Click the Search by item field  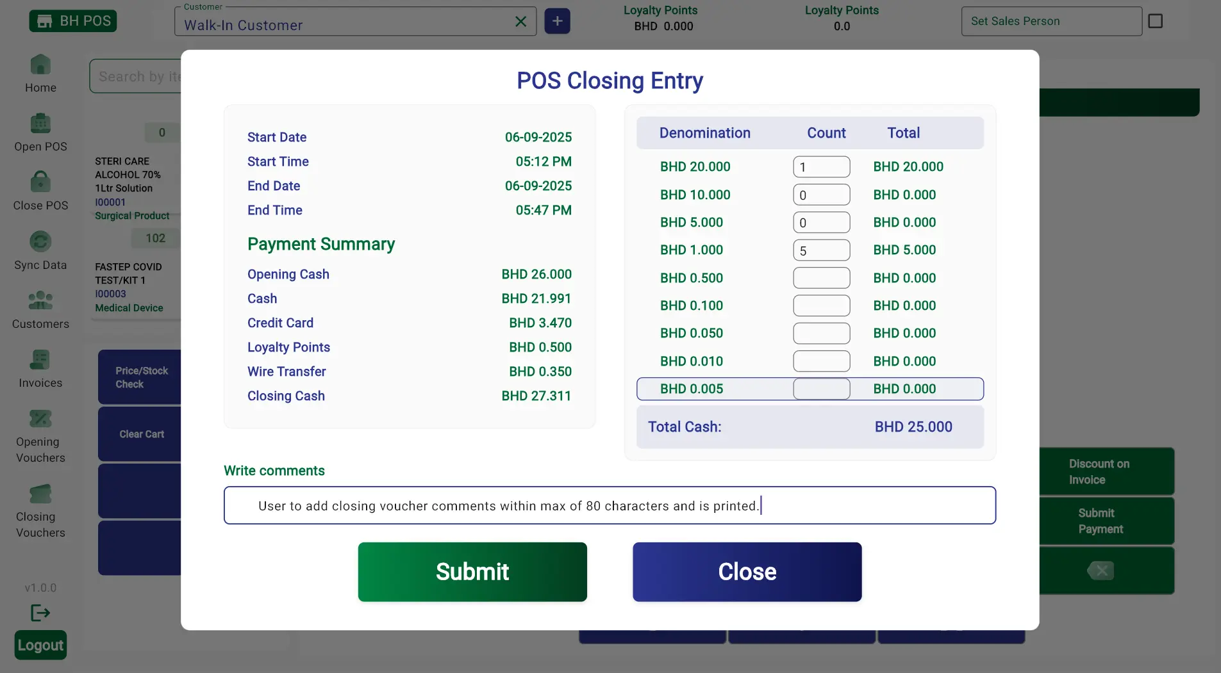(136, 76)
